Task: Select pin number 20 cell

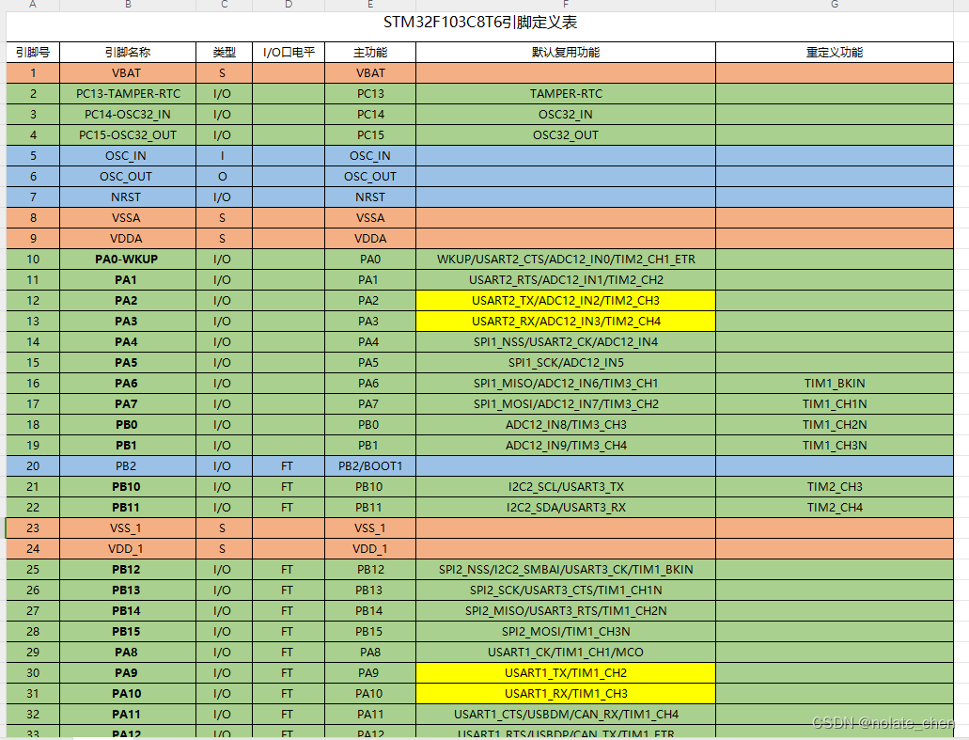Action: (x=33, y=466)
